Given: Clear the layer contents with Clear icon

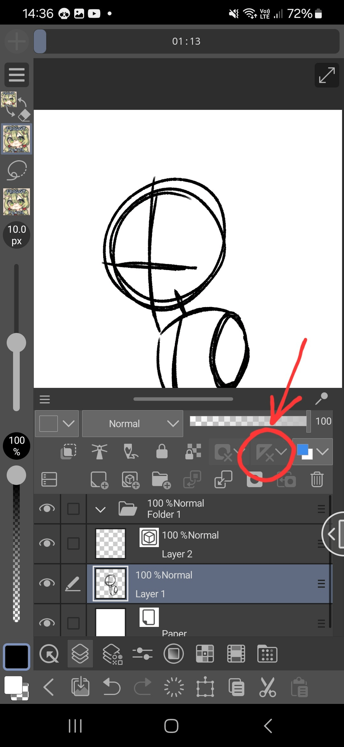Looking at the screenshot, I should pos(174,687).
